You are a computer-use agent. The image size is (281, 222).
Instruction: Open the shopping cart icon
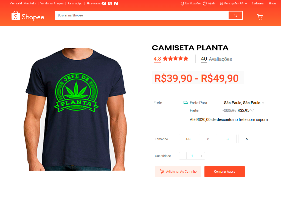tap(260, 17)
